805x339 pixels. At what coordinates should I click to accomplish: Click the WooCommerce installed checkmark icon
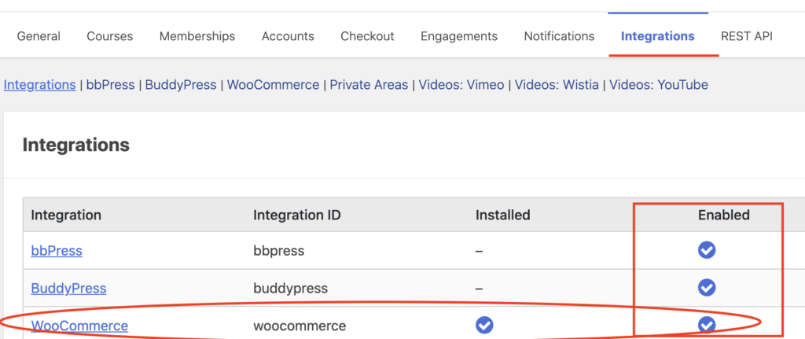[484, 325]
